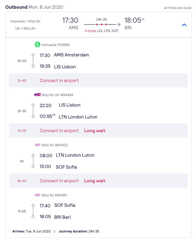Click the 2h 45 Connect in airport bar
195x242 pixels.
click(98, 80)
